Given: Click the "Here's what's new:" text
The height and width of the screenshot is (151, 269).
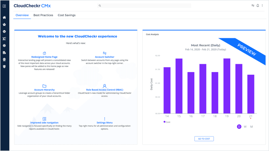Looking at the screenshot, I should coord(76,43).
